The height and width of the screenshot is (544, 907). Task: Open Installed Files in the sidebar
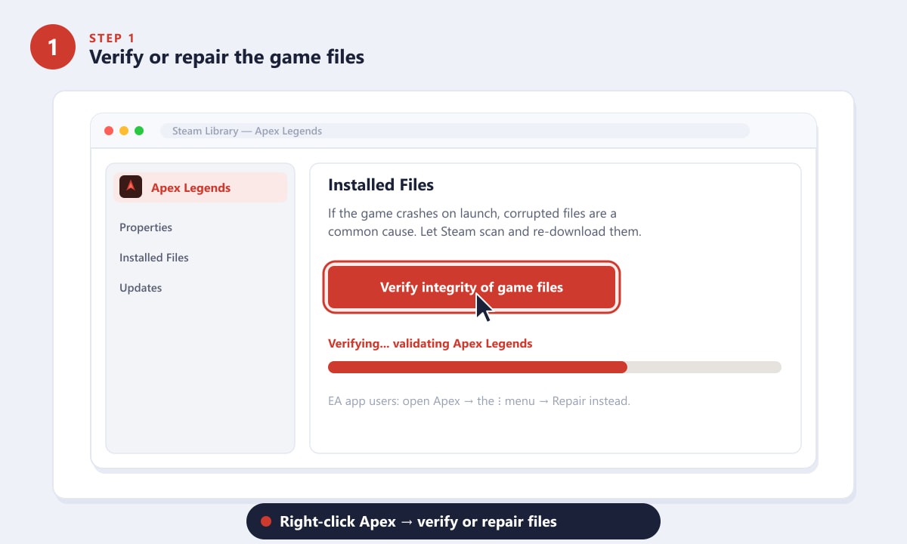pos(154,258)
